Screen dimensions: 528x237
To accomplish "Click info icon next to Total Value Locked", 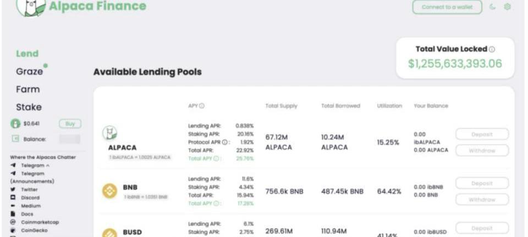I will click(492, 49).
